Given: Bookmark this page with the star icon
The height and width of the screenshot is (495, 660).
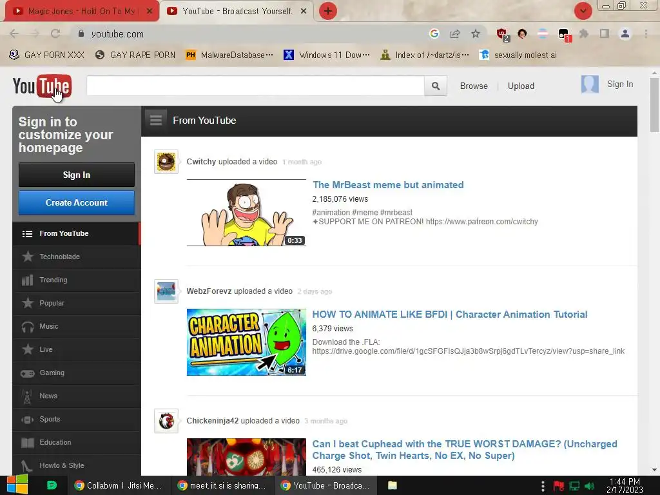Looking at the screenshot, I should 476,34.
